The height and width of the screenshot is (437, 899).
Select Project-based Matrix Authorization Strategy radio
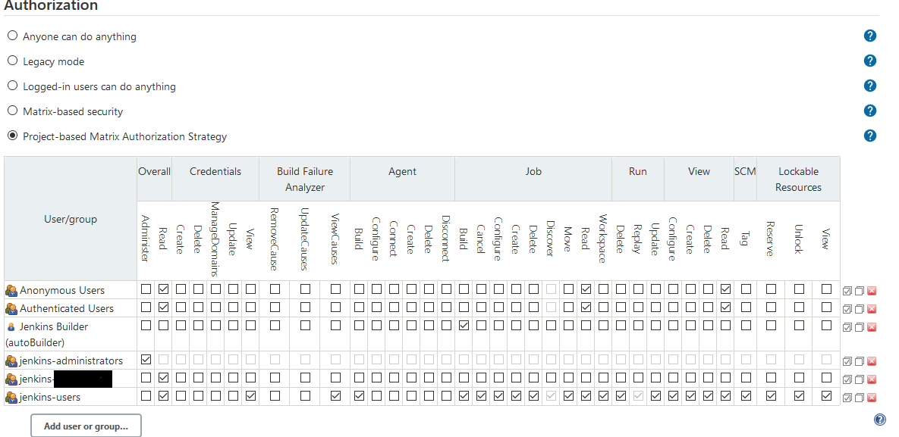pyautogui.click(x=12, y=136)
